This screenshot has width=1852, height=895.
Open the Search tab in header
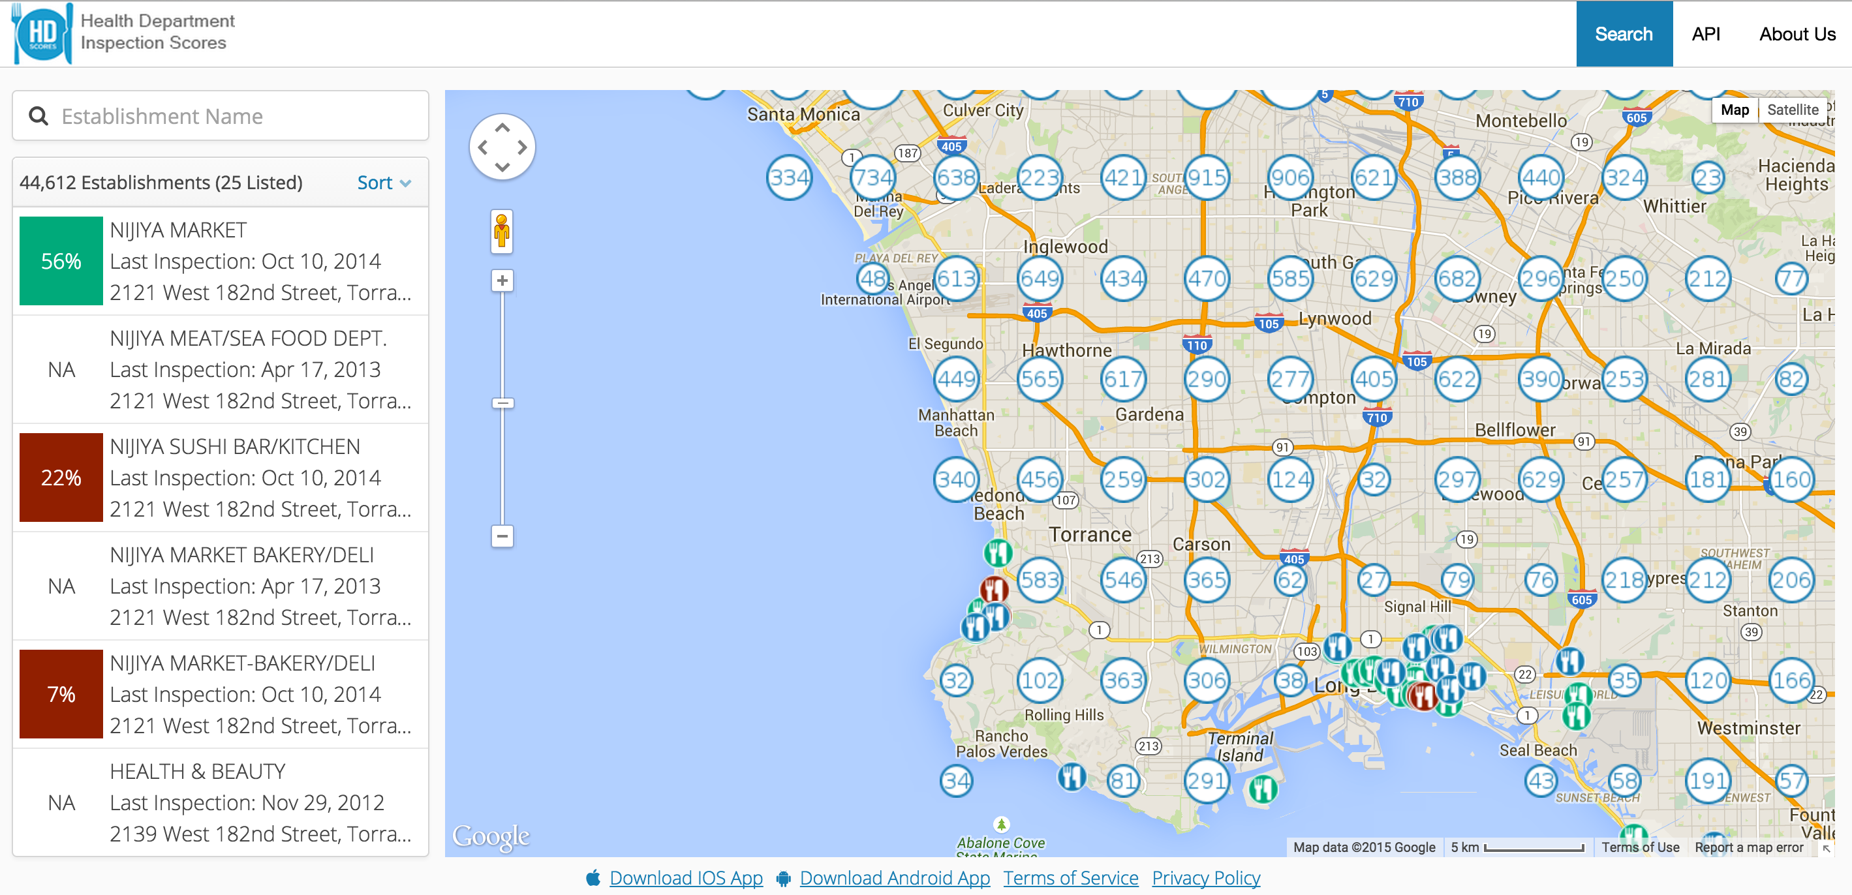point(1624,34)
